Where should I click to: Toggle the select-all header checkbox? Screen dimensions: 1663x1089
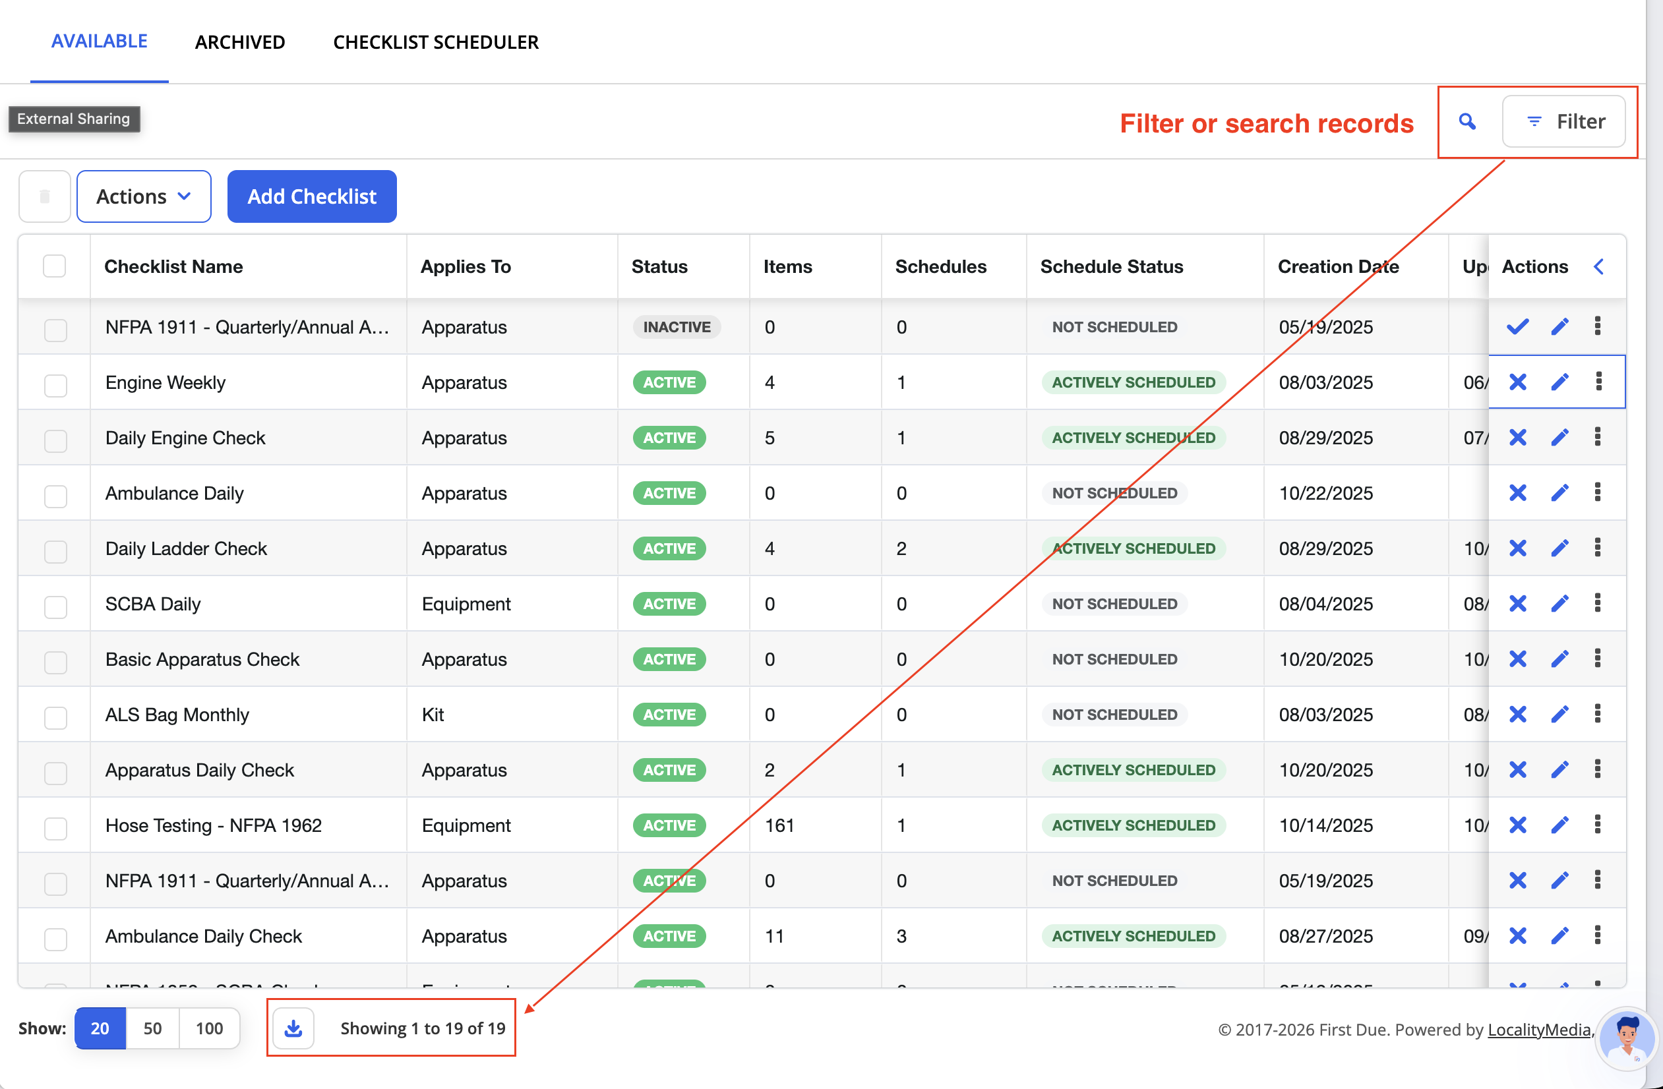point(54,266)
